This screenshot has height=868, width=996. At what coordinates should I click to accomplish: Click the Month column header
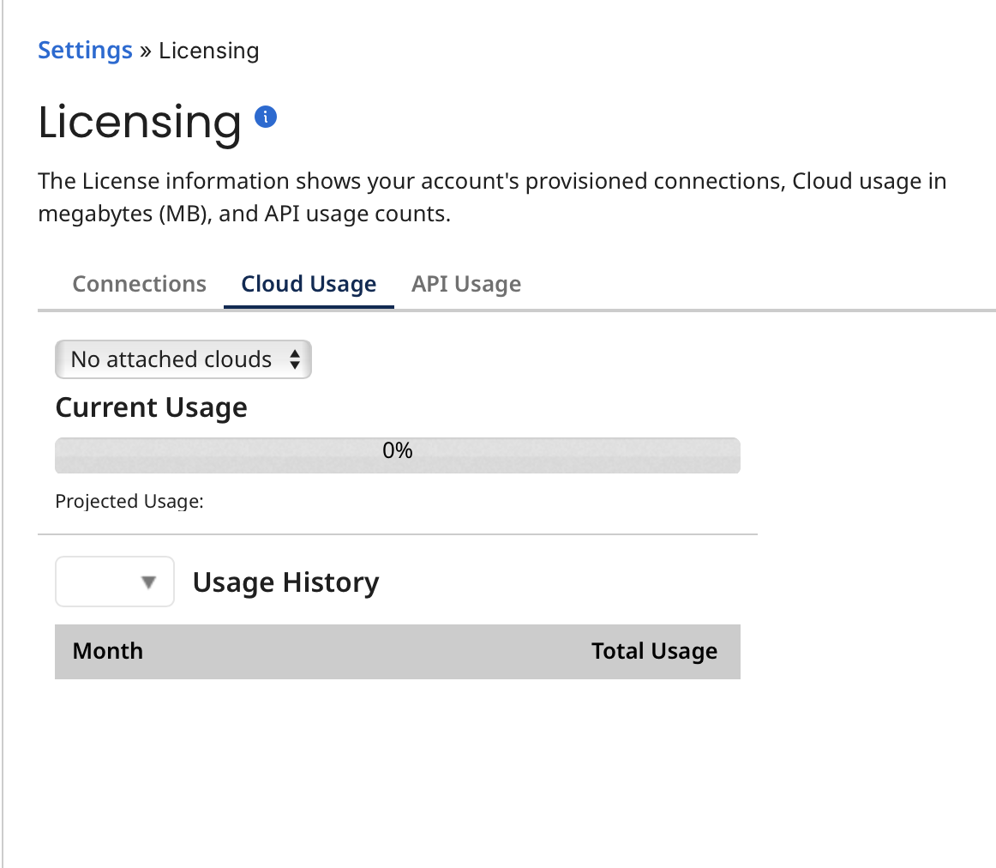pyautogui.click(x=107, y=651)
